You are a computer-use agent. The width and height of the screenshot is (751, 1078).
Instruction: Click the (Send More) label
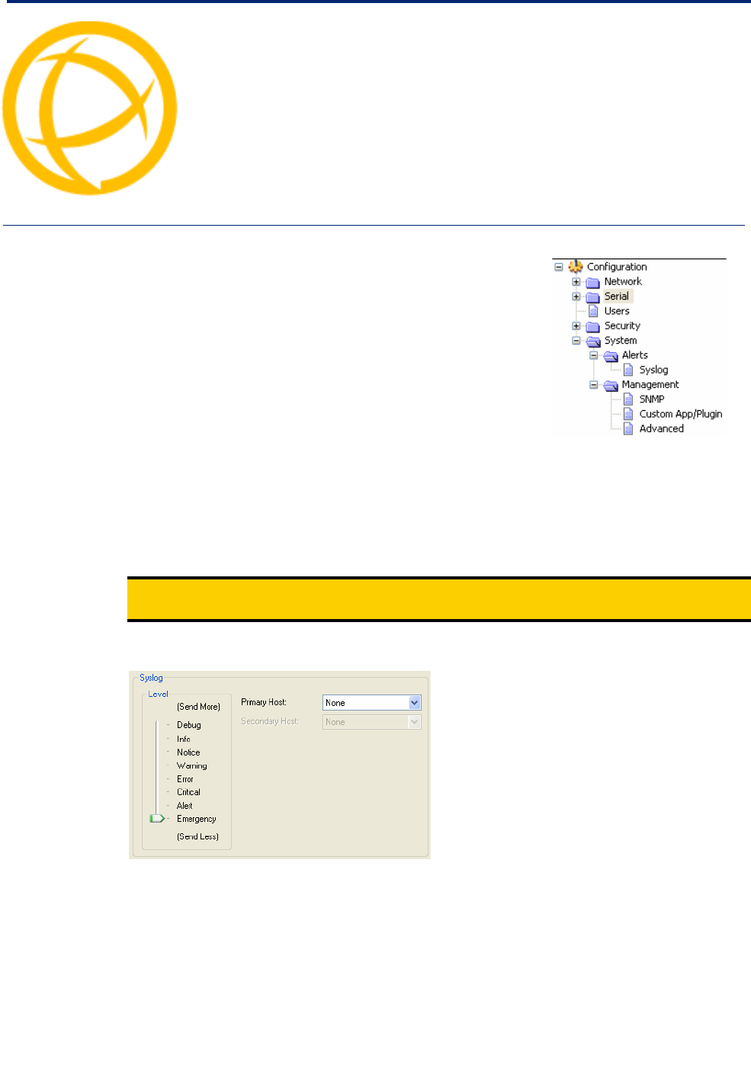(x=199, y=707)
